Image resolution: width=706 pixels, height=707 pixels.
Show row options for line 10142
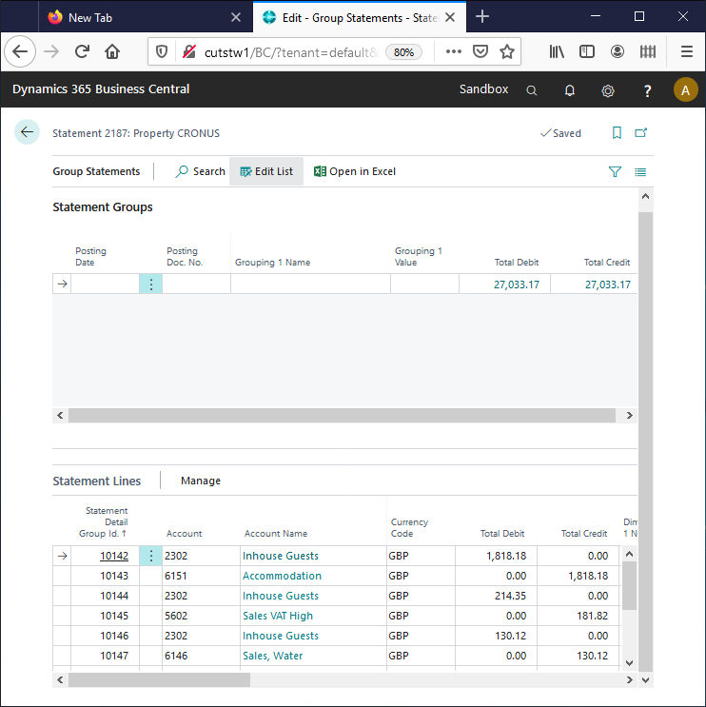(x=151, y=556)
